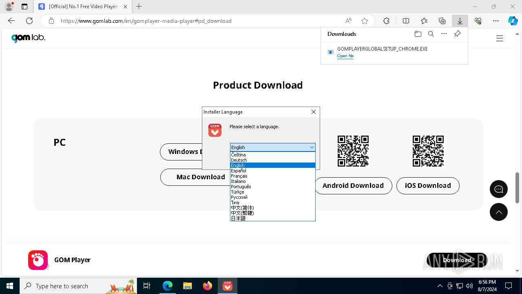Search downloads magnifier icon
Screen dimensions: 522x294
click(x=431, y=34)
